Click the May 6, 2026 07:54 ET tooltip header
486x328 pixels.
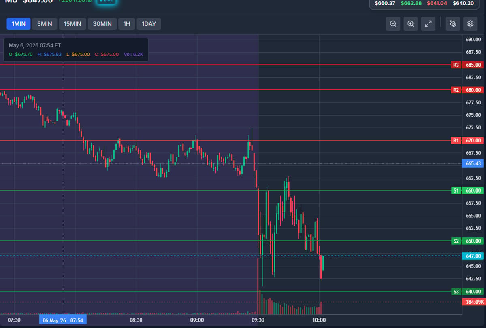[x=35, y=45]
